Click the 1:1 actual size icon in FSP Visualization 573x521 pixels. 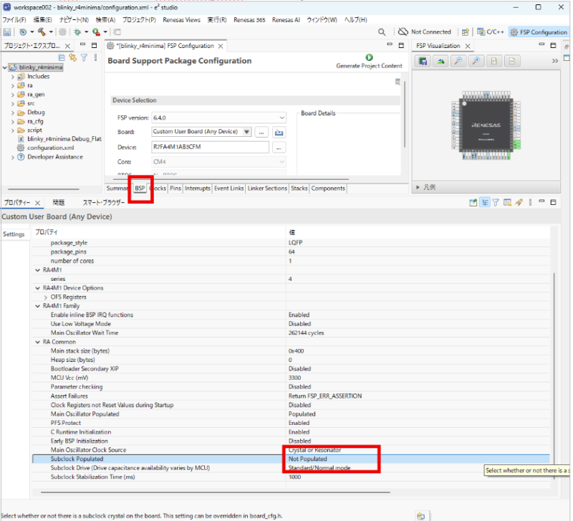pos(494,61)
